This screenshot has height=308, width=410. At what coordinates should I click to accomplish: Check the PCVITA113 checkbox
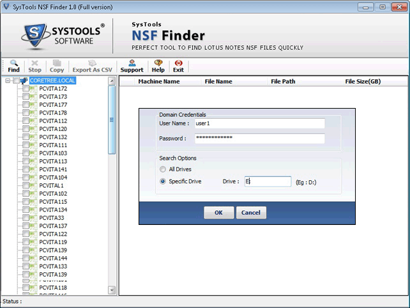(x=26, y=161)
